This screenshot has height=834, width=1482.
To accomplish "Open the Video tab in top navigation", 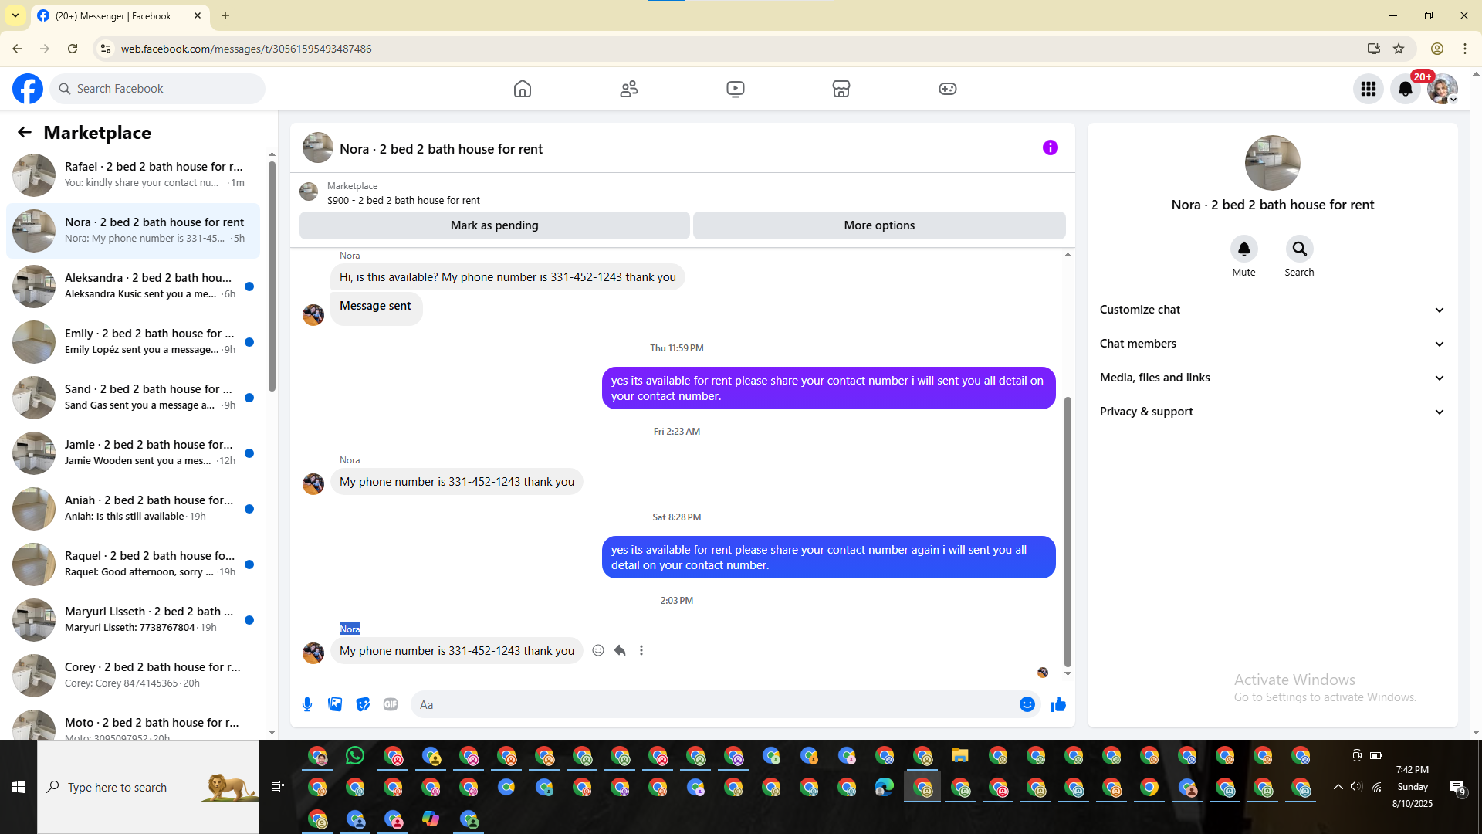I will click(735, 89).
